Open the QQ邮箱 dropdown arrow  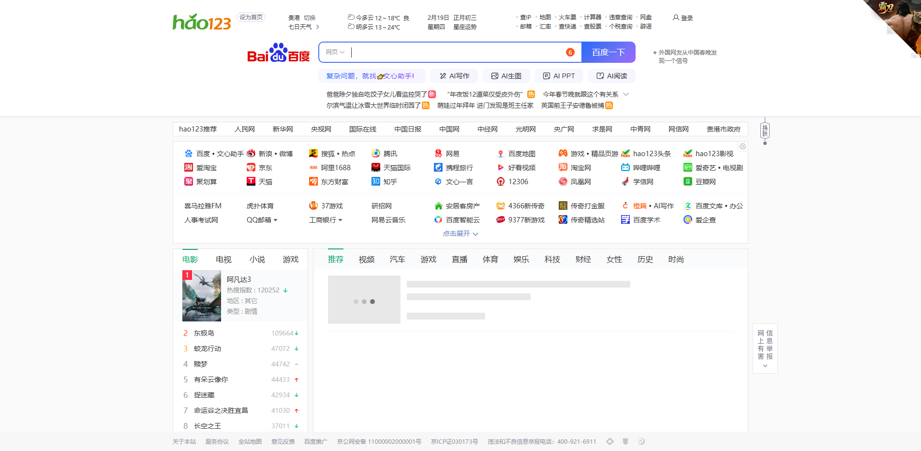[x=276, y=220]
